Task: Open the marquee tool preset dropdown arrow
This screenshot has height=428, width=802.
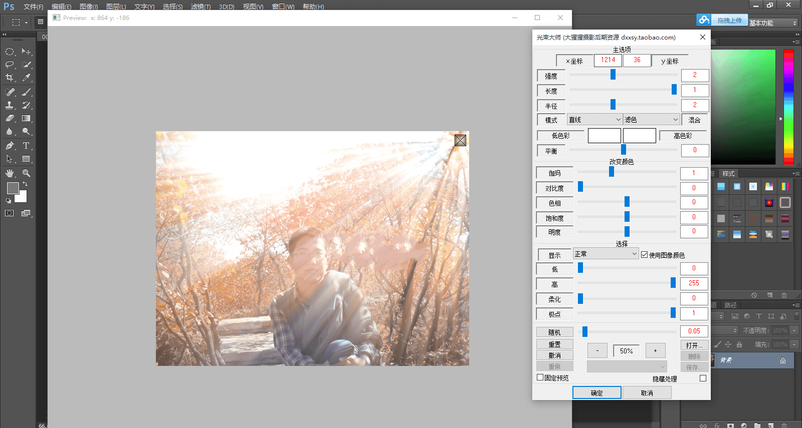Action: [x=27, y=23]
